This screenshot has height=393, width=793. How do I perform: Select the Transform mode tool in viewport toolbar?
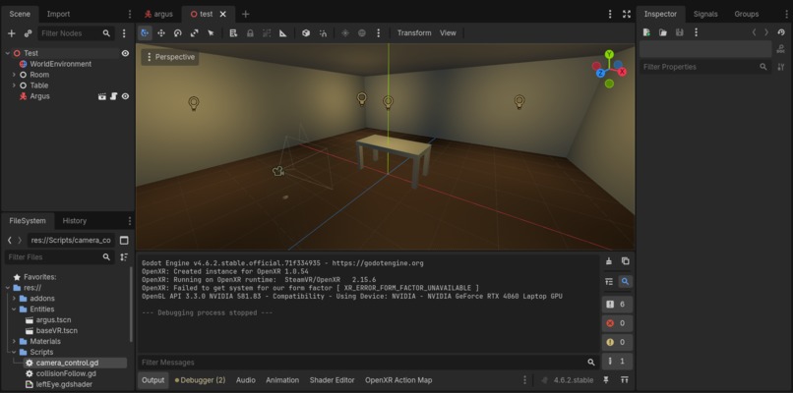point(145,32)
